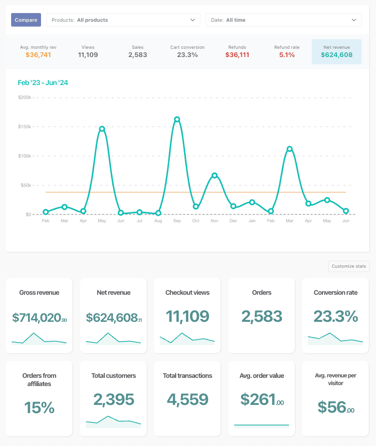Click the September peak data point
This screenshot has width=376, height=446.
tap(177, 119)
